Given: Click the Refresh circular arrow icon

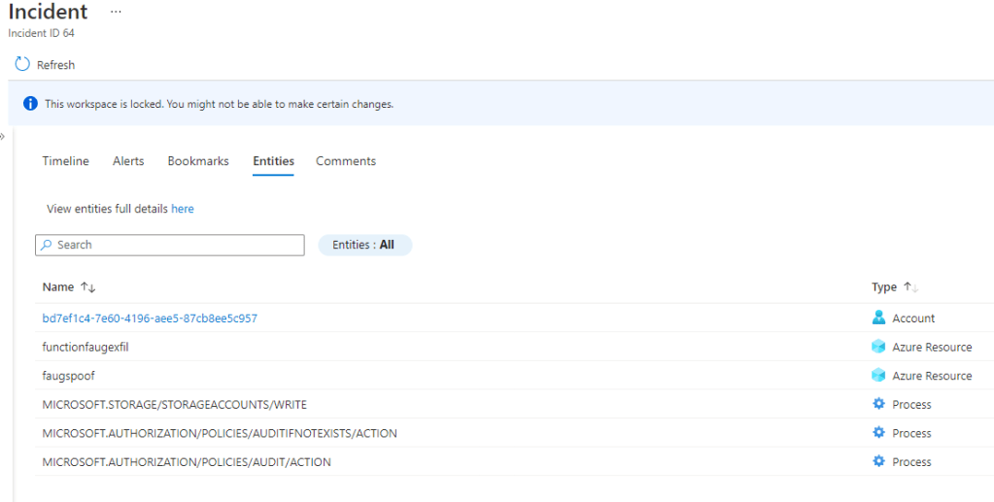Looking at the screenshot, I should (x=22, y=64).
